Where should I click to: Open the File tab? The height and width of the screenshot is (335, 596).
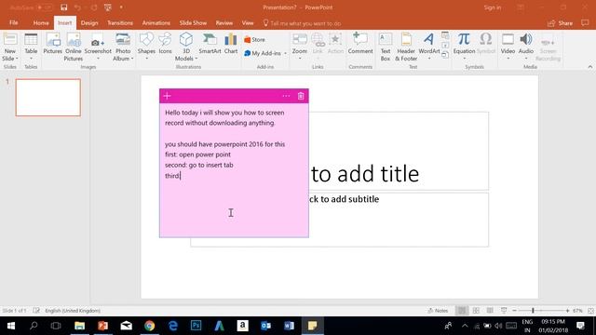point(14,22)
